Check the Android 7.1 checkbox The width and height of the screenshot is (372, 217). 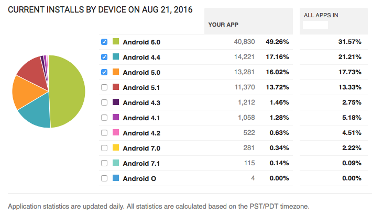104,163
